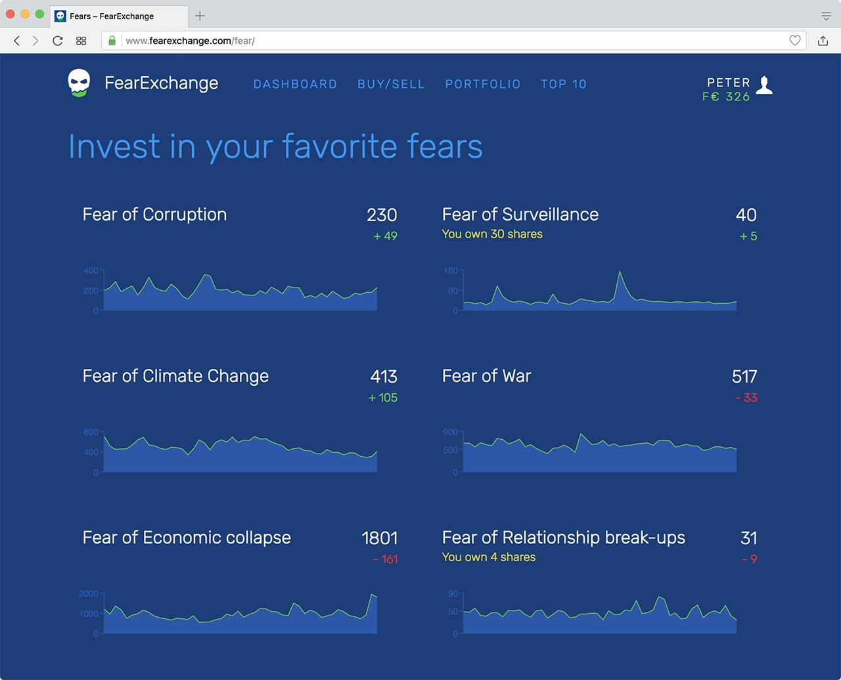Open the Fear of Corruption title

tap(154, 215)
